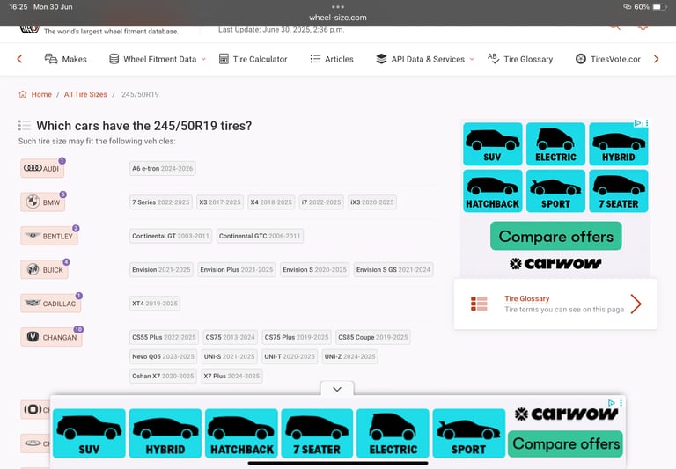Click HYBRID tile in sidebar ad
This screenshot has width=676, height=469.
coord(618,144)
